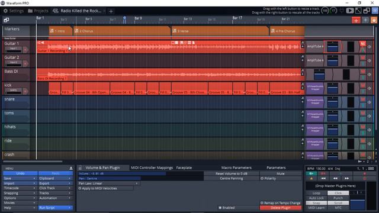Open the Settings tab gear icon
The width and height of the screenshot is (379, 213).
(x=5, y=11)
